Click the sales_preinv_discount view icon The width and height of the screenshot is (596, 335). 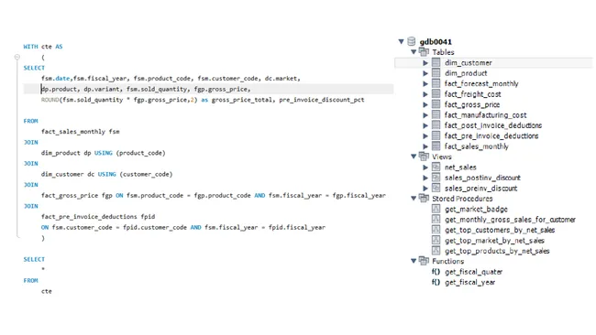[436, 188]
